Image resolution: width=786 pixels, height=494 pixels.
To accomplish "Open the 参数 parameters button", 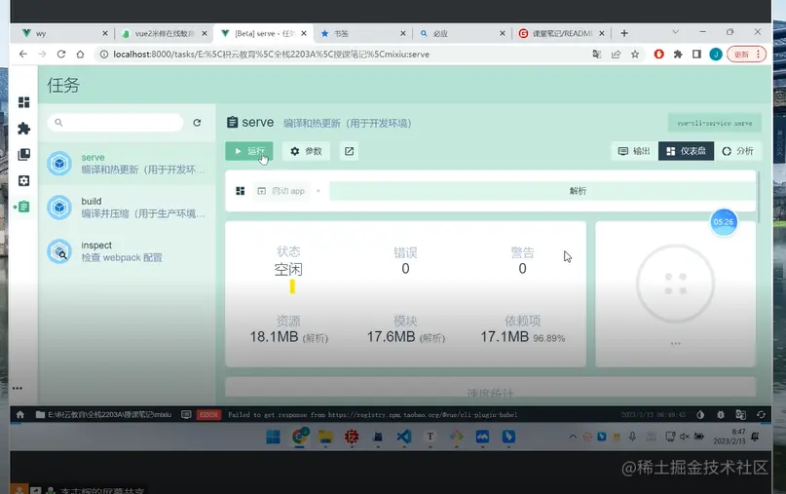I will point(306,151).
